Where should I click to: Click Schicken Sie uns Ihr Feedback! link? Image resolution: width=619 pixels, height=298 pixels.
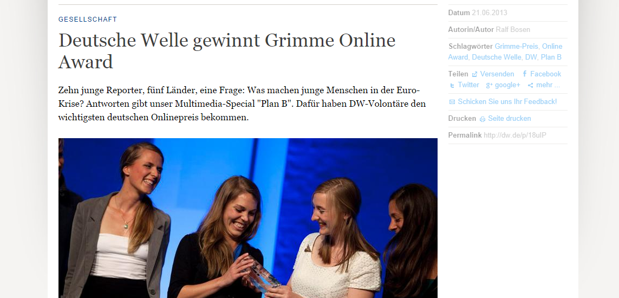(507, 101)
